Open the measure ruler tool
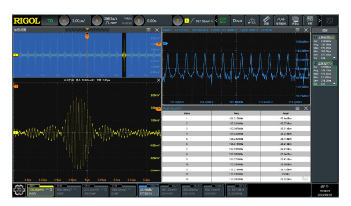The width and height of the screenshot is (351, 206). [266, 21]
